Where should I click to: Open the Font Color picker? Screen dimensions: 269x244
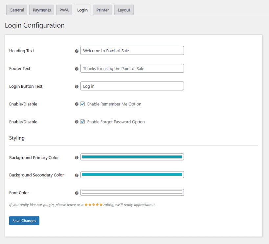pyautogui.click(x=132, y=192)
